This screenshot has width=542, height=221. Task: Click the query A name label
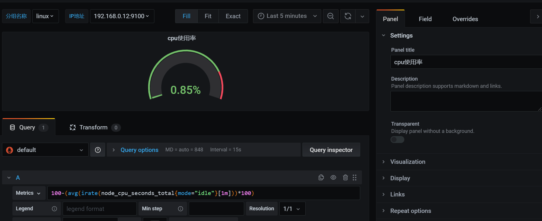coord(18,178)
